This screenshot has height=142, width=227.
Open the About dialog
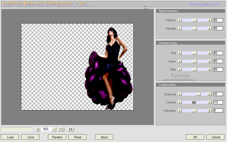point(104,137)
